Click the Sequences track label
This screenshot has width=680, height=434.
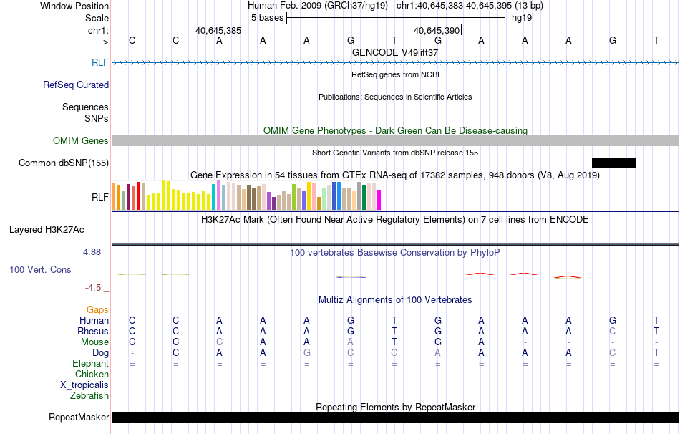(x=85, y=107)
